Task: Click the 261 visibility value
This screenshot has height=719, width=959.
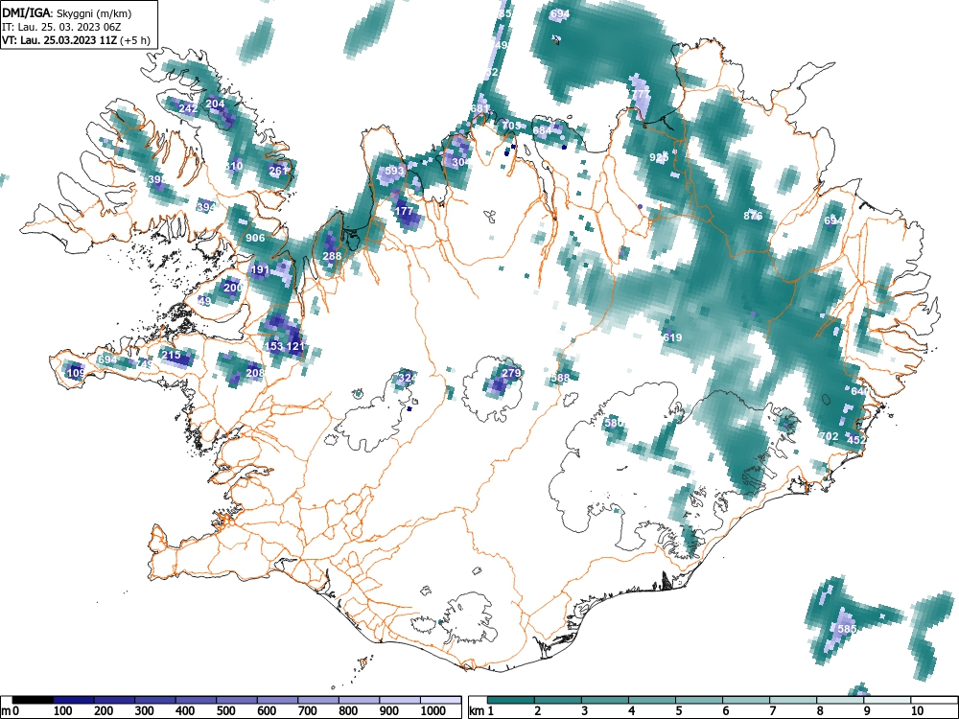Action: click(278, 171)
